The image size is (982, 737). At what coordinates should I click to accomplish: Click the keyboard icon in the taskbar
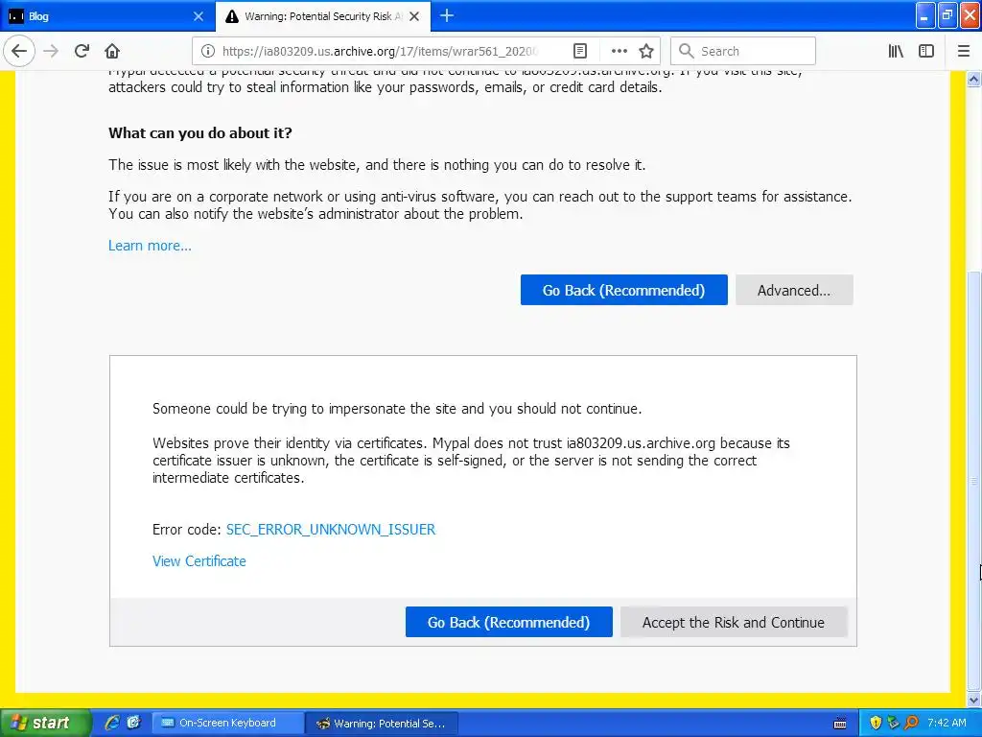tap(840, 724)
